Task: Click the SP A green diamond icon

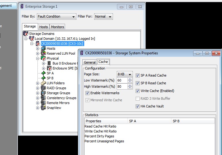Action: pyautogui.click(x=43, y=73)
